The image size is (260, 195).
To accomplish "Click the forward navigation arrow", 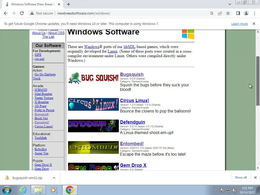I will pyautogui.click(x=14, y=13).
